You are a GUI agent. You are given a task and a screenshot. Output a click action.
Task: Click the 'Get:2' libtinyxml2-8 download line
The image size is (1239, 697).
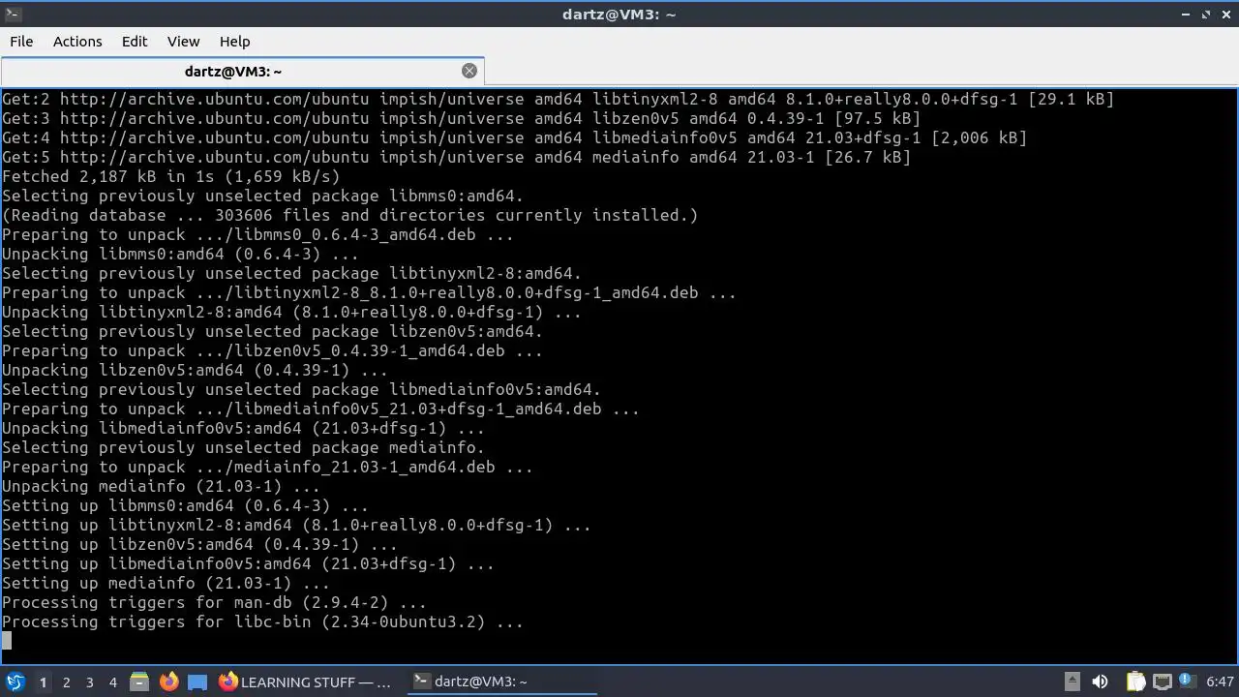(x=558, y=99)
